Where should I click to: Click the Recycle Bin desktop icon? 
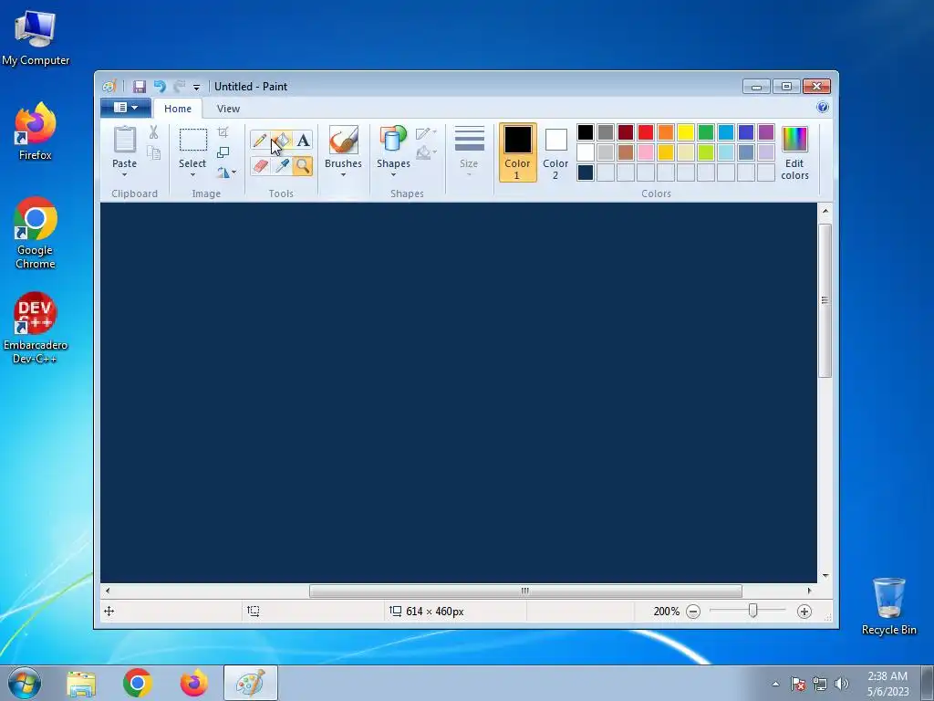[x=888, y=606]
